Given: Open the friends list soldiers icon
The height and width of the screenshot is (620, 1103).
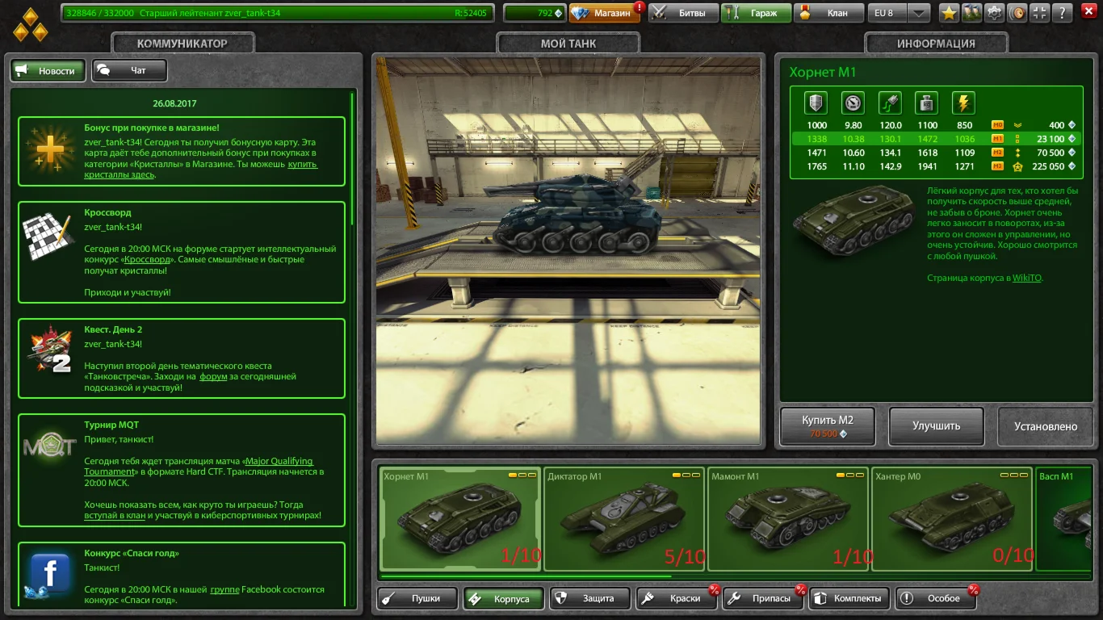Looking at the screenshot, I should tap(971, 13).
